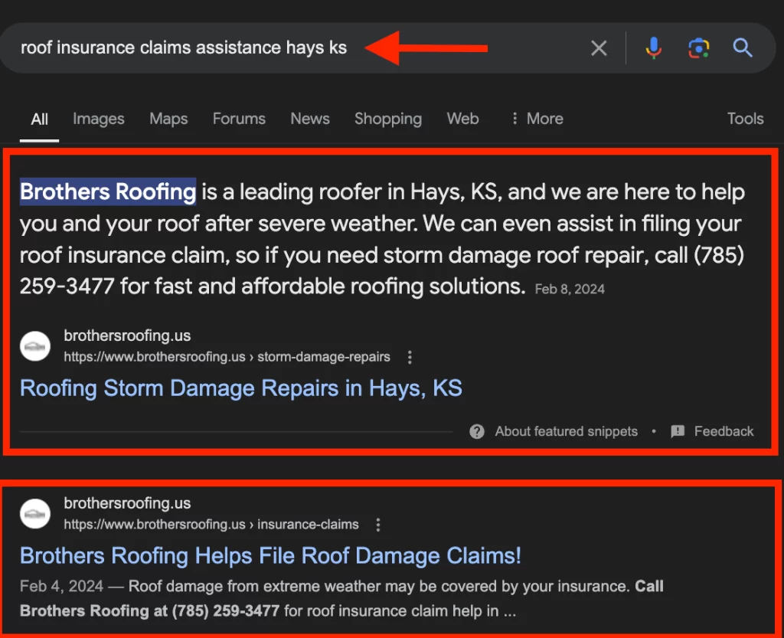Open three-dot menu beside storm-damage-repairs URL

[x=410, y=357]
